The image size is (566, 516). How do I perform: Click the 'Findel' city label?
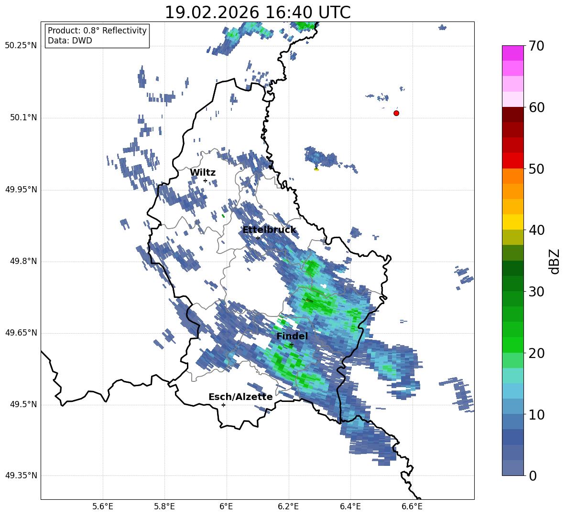292,336
